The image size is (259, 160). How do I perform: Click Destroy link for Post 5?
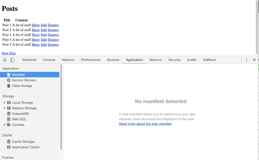(53, 44)
